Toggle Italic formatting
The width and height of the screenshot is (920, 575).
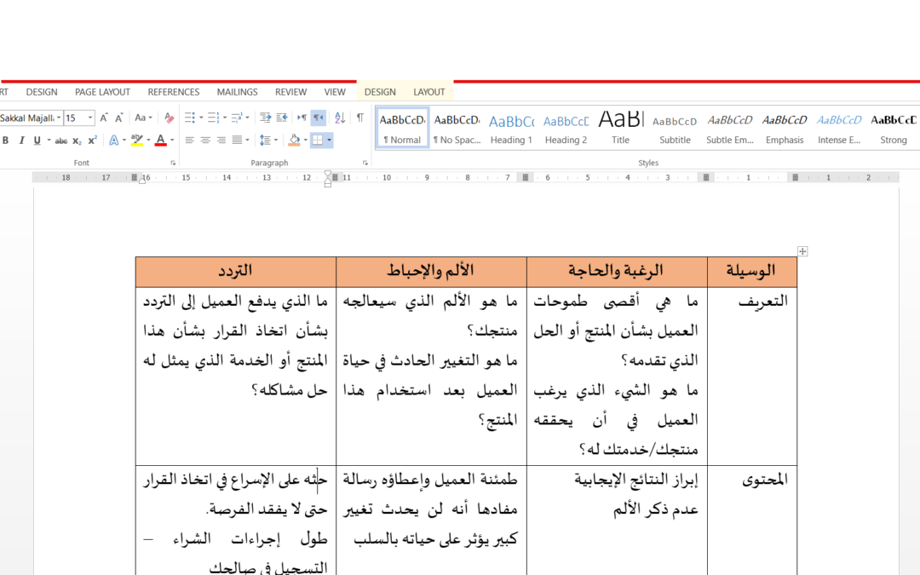coord(21,141)
